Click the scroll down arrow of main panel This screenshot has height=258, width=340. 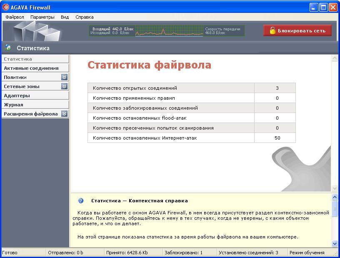click(x=334, y=188)
